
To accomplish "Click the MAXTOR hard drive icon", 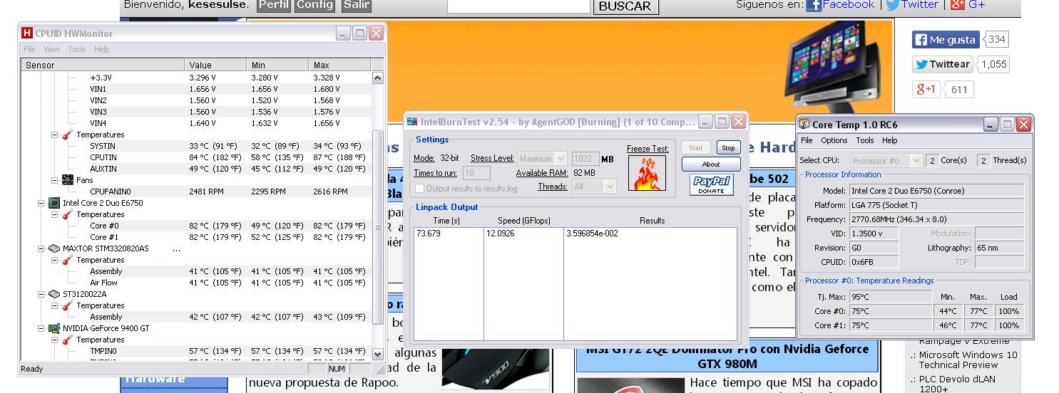I will [53, 248].
